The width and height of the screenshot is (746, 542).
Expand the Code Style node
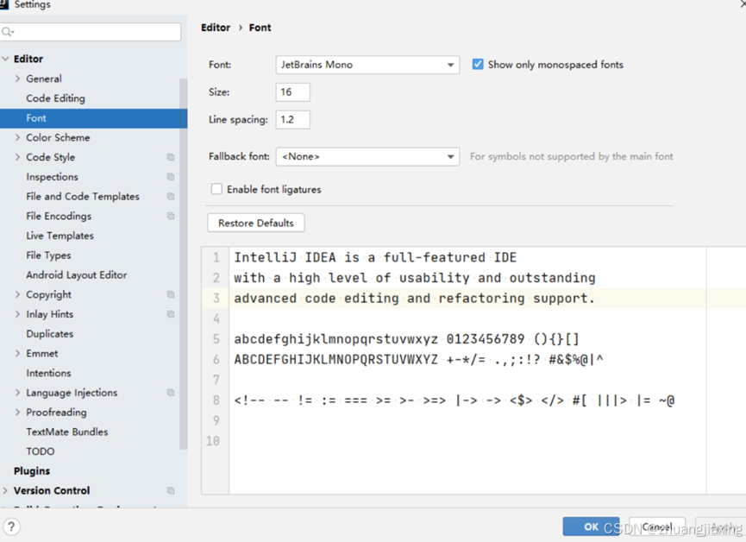[x=17, y=157]
